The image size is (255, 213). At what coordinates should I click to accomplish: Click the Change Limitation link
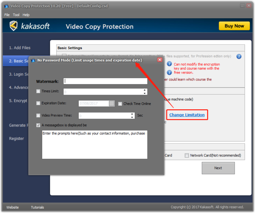pyautogui.click(x=187, y=115)
